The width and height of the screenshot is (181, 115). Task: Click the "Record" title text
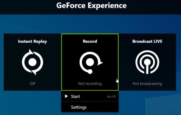(x=90, y=41)
